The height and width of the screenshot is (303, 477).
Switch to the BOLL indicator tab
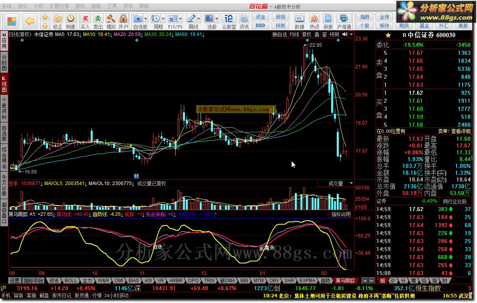point(71,281)
